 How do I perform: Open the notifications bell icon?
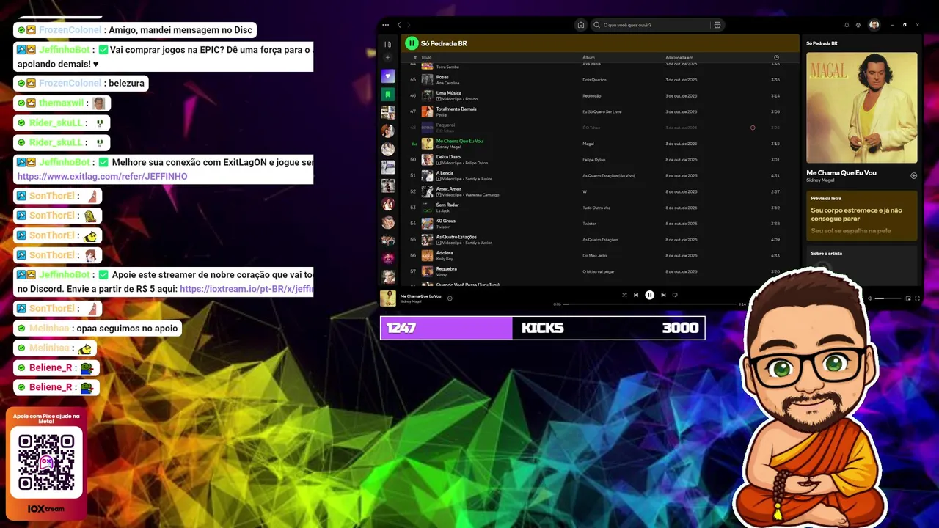(x=847, y=25)
